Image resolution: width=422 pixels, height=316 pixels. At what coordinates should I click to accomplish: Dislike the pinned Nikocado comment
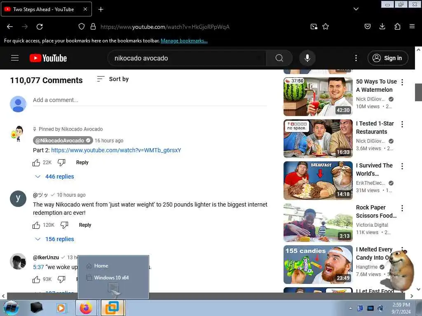click(x=61, y=163)
